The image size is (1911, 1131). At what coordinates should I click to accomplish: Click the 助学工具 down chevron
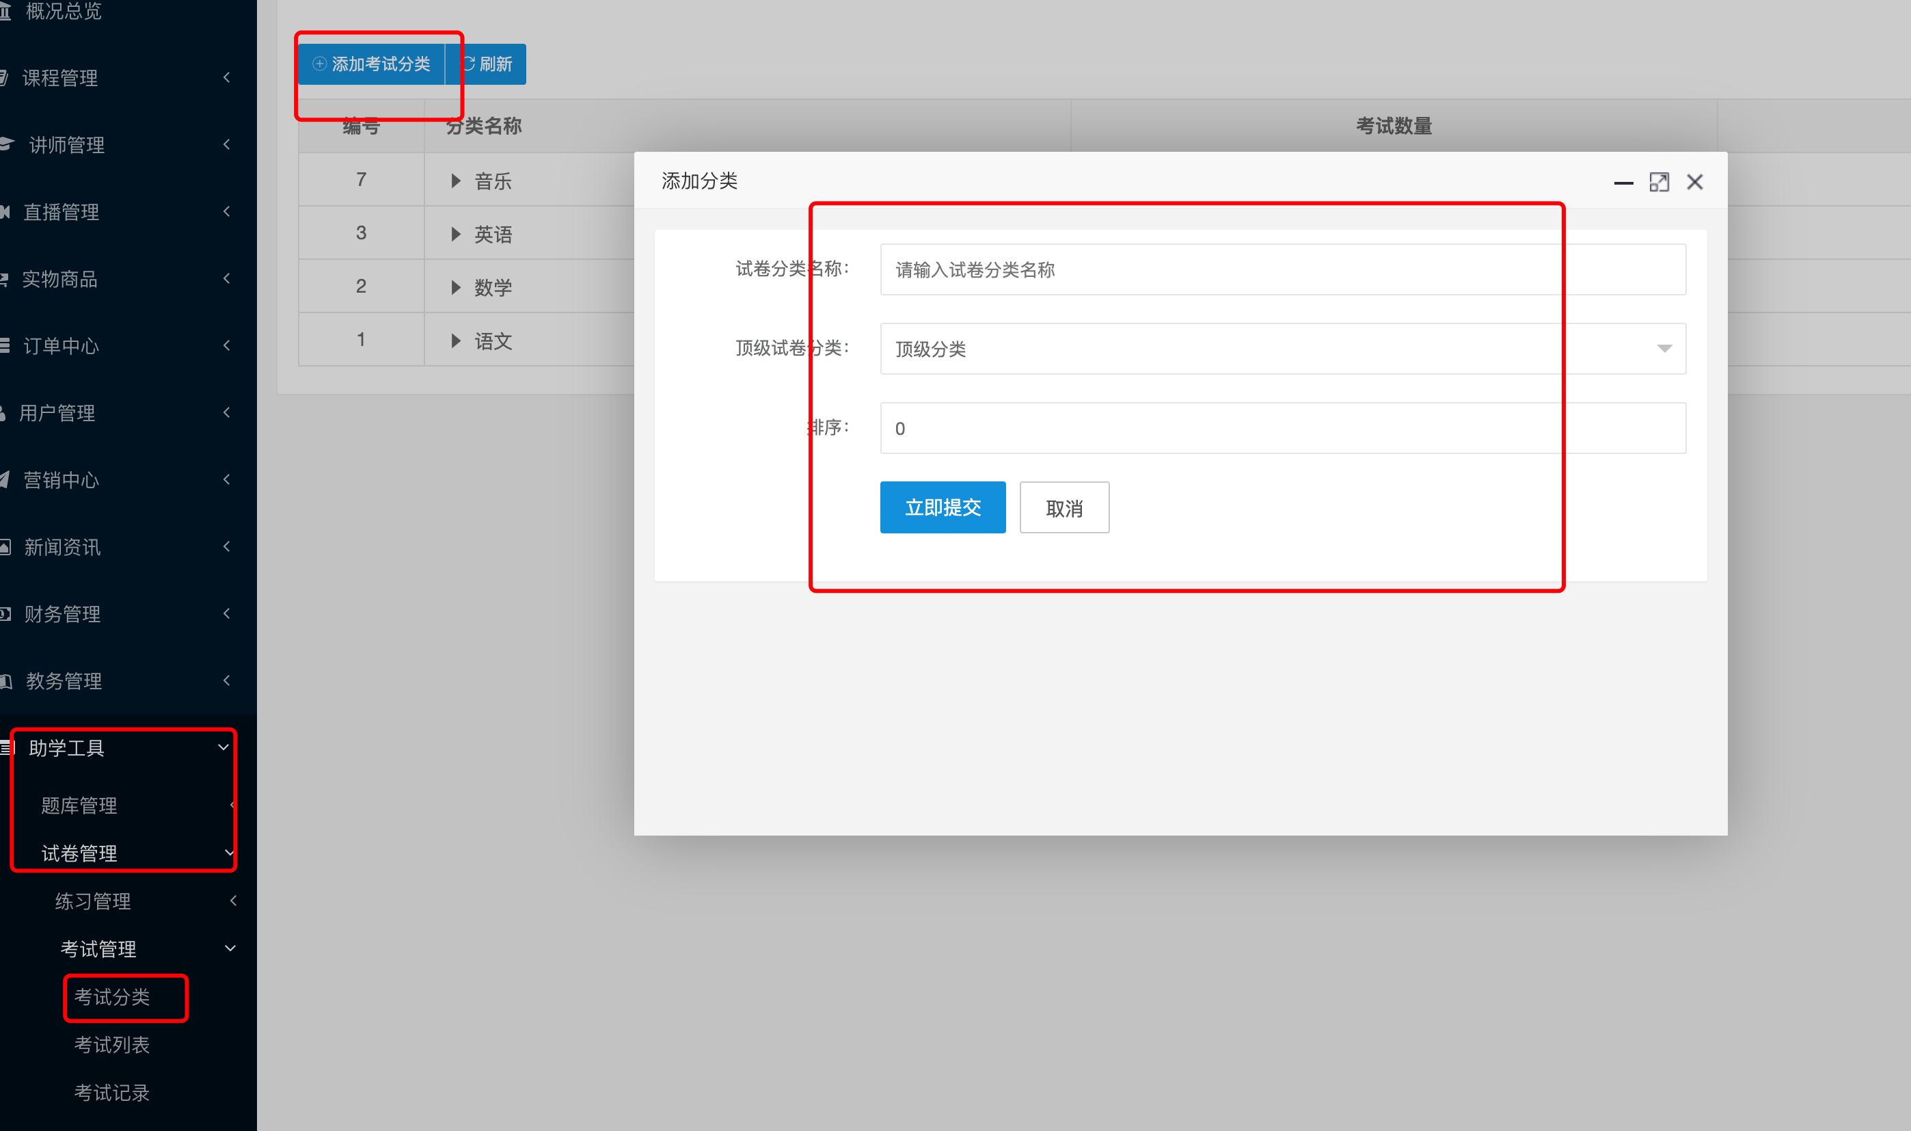click(x=224, y=747)
